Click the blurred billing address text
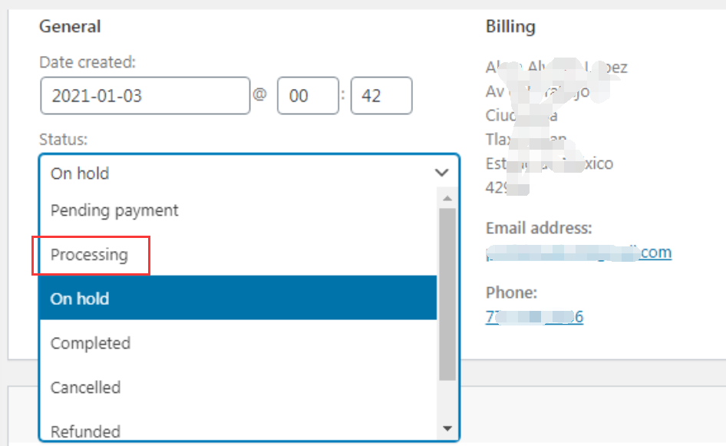This screenshot has height=446, width=726. [556, 127]
